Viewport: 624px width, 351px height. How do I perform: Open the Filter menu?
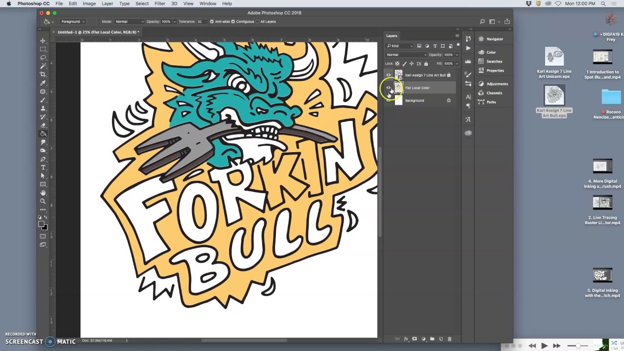[160, 3]
